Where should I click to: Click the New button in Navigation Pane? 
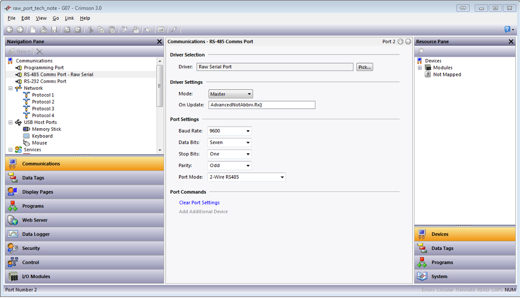click(20, 51)
